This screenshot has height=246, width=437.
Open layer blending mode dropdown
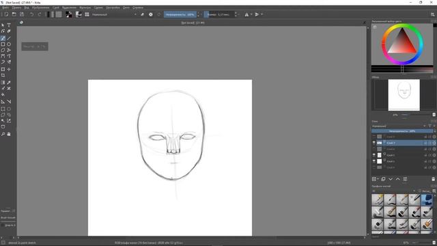pyautogui.click(x=399, y=126)
